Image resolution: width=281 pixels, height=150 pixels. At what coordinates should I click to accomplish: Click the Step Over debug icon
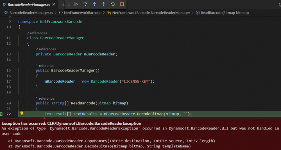(x=85, y=4)
